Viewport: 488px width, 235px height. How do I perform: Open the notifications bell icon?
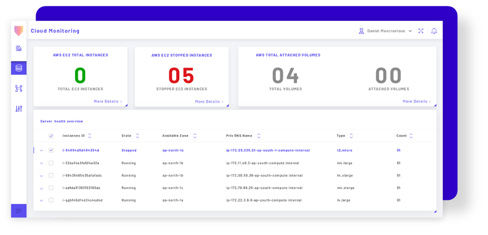coord(434,31)
